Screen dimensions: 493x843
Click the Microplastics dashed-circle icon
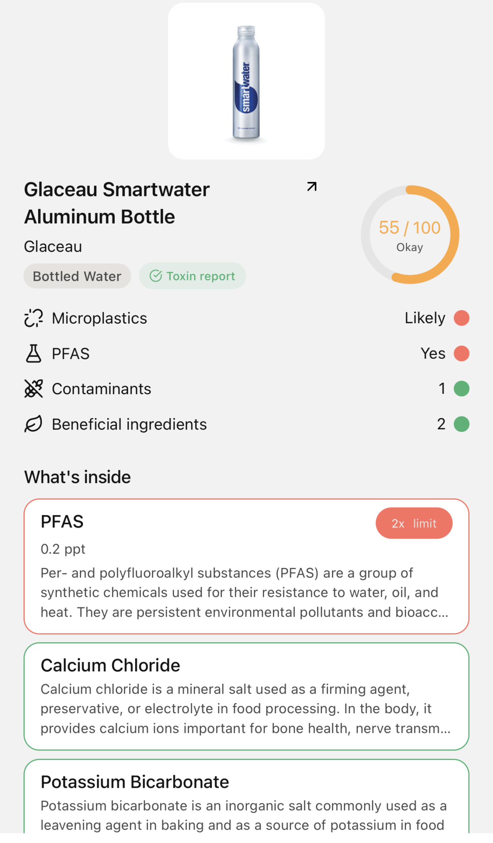33,318
